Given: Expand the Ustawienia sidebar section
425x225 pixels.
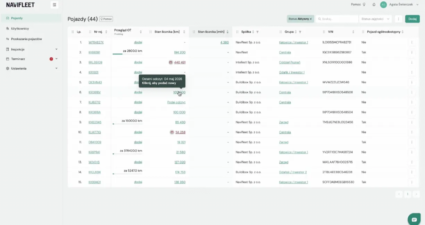Looking at the screenshot, I should 56,68.
